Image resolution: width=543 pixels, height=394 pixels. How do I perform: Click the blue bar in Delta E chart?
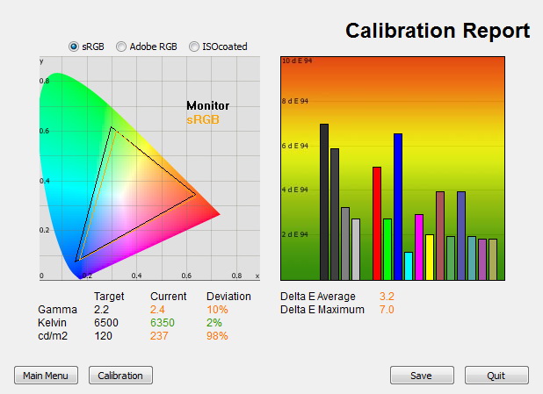click(x=398, y=206)
